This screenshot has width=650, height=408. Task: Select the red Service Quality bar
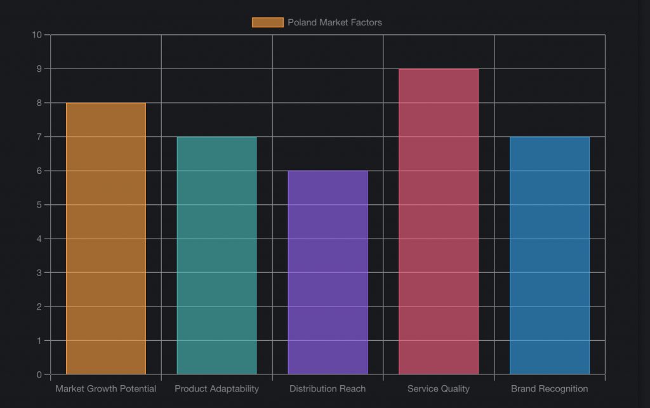click(x=439, y=221)
